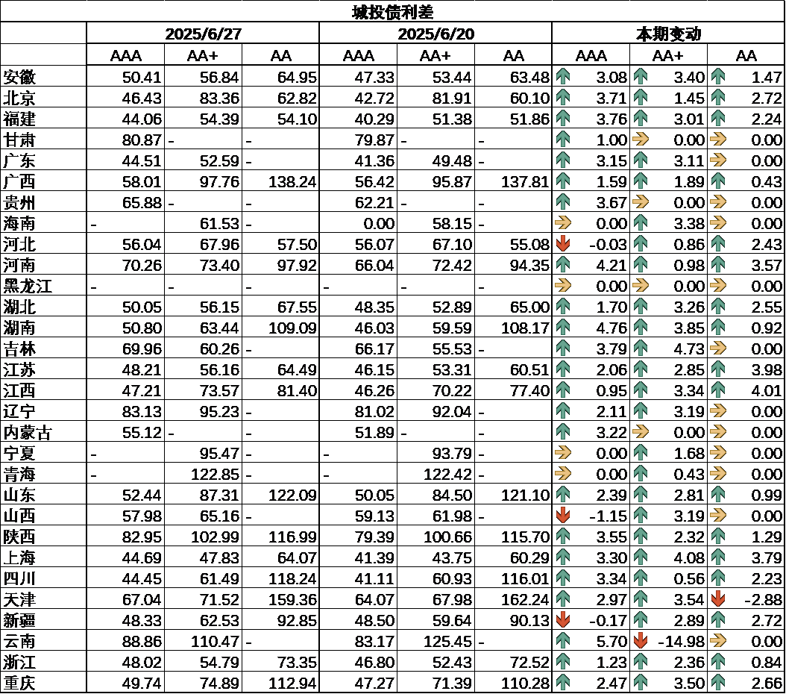Select the 本期变动 column group header

(x=669, y=34)
